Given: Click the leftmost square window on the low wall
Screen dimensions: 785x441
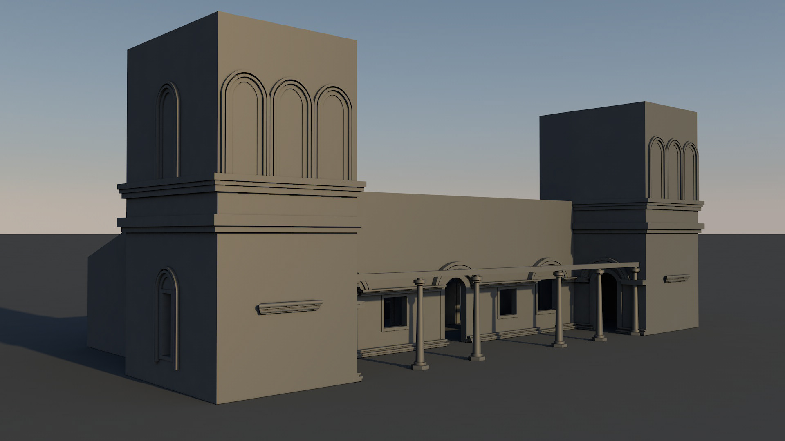Looking at the screenshot, I should (395, 312).
